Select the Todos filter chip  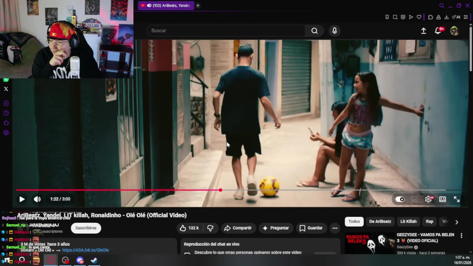[354, 222]
